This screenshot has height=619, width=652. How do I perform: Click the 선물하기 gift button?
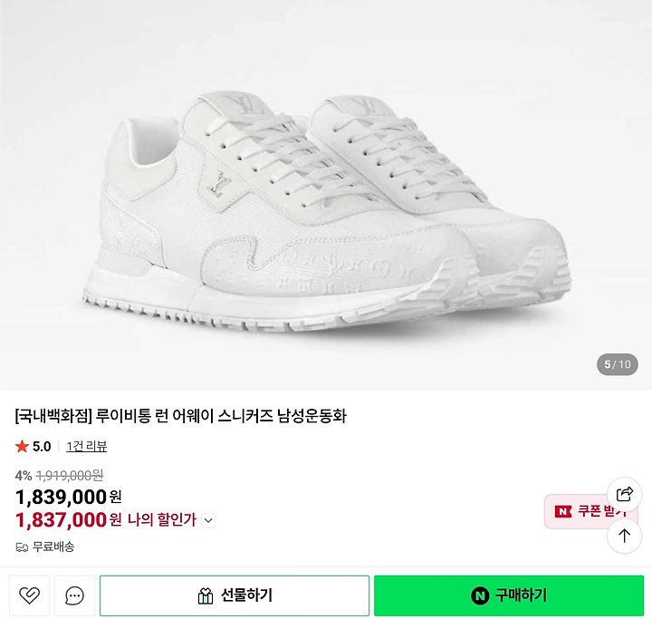pyautogui.click(x=235, y=595)
